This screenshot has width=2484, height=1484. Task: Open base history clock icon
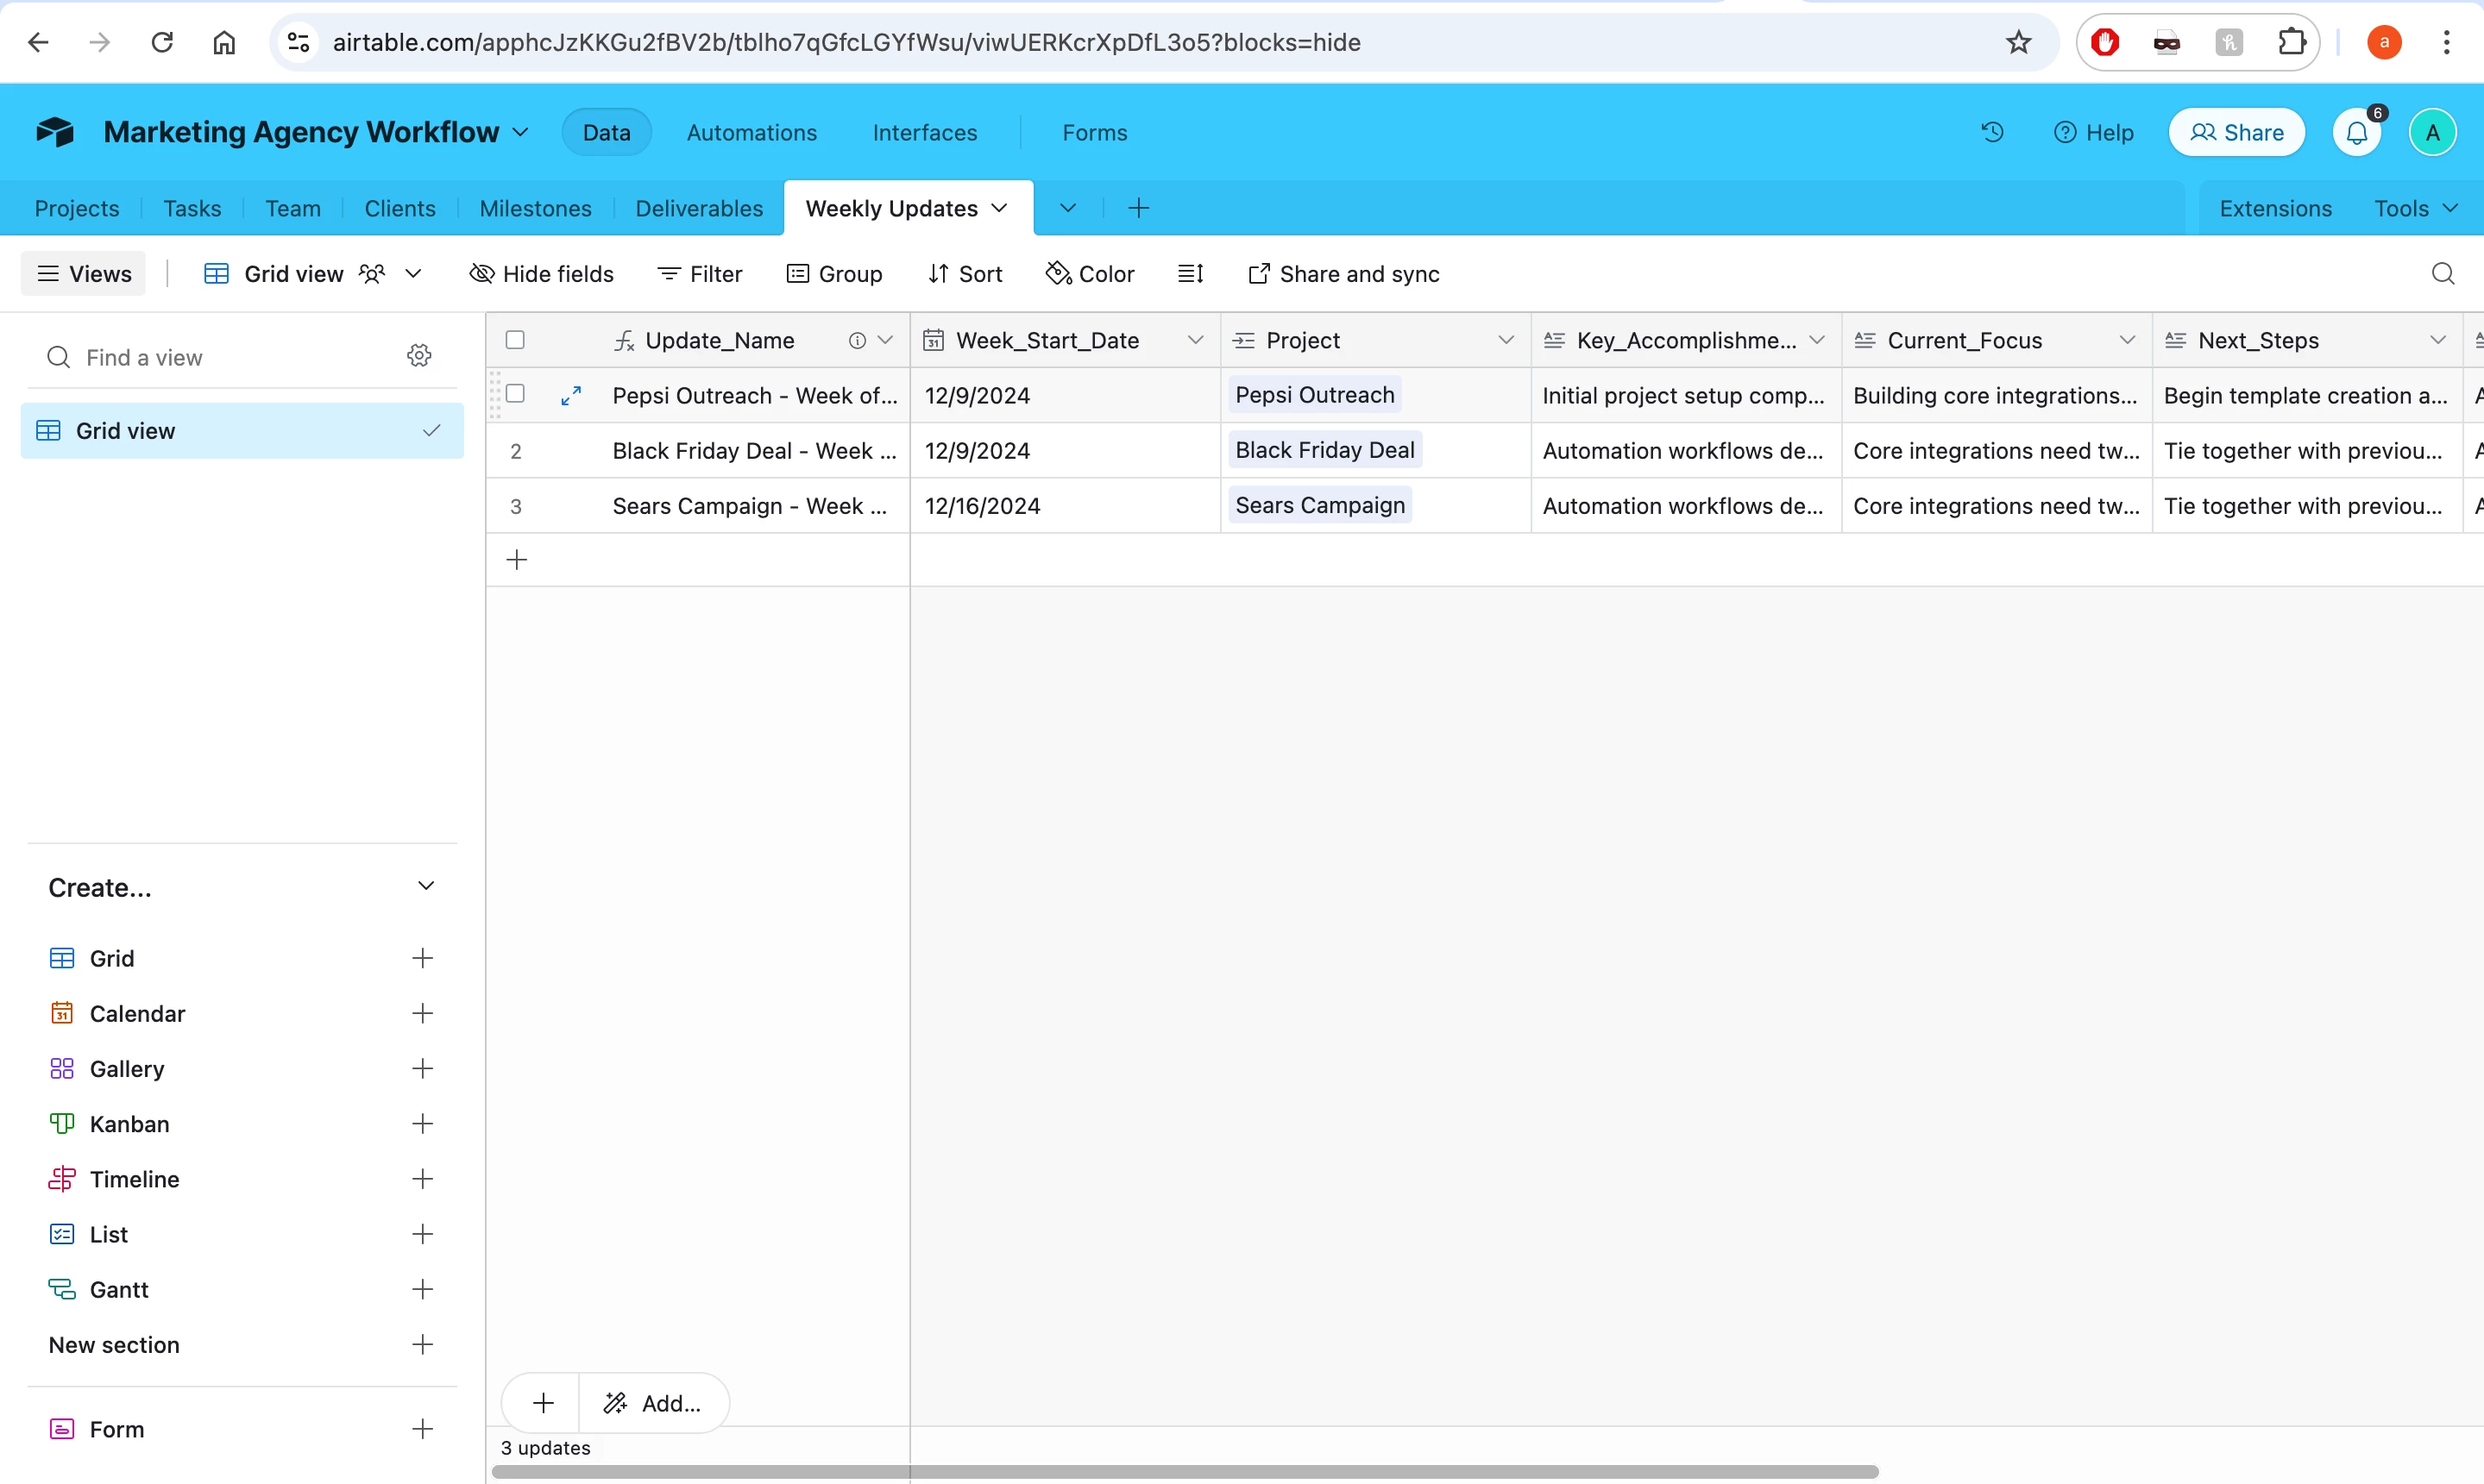[1992, 132]
